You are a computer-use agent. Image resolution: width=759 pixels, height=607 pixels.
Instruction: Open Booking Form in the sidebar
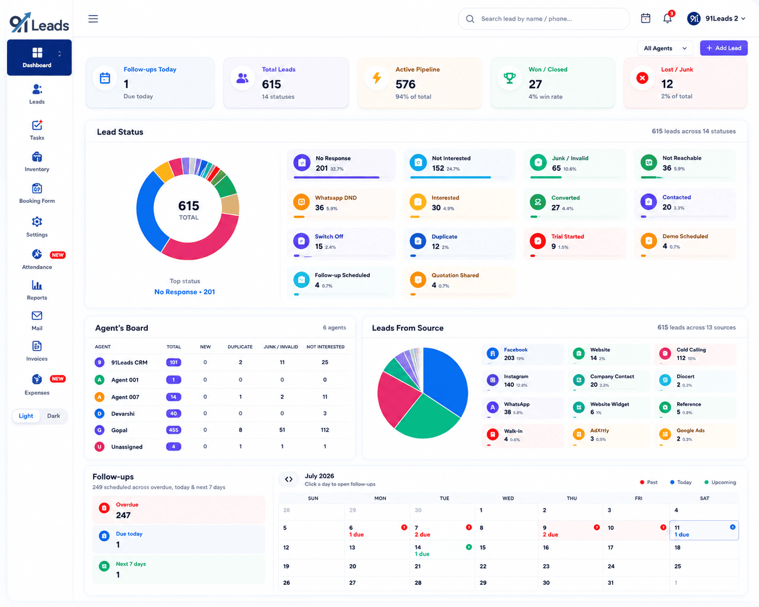(x=37, y=193)
